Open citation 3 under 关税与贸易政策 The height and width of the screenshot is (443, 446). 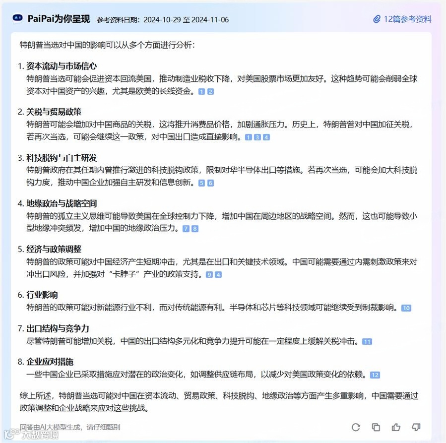[257, 137]
